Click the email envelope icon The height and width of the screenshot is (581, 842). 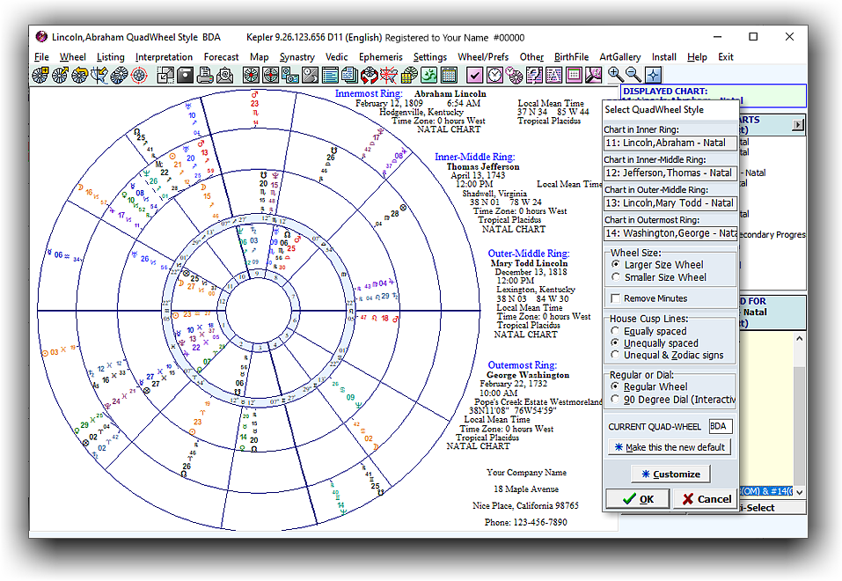pos(223,75)
